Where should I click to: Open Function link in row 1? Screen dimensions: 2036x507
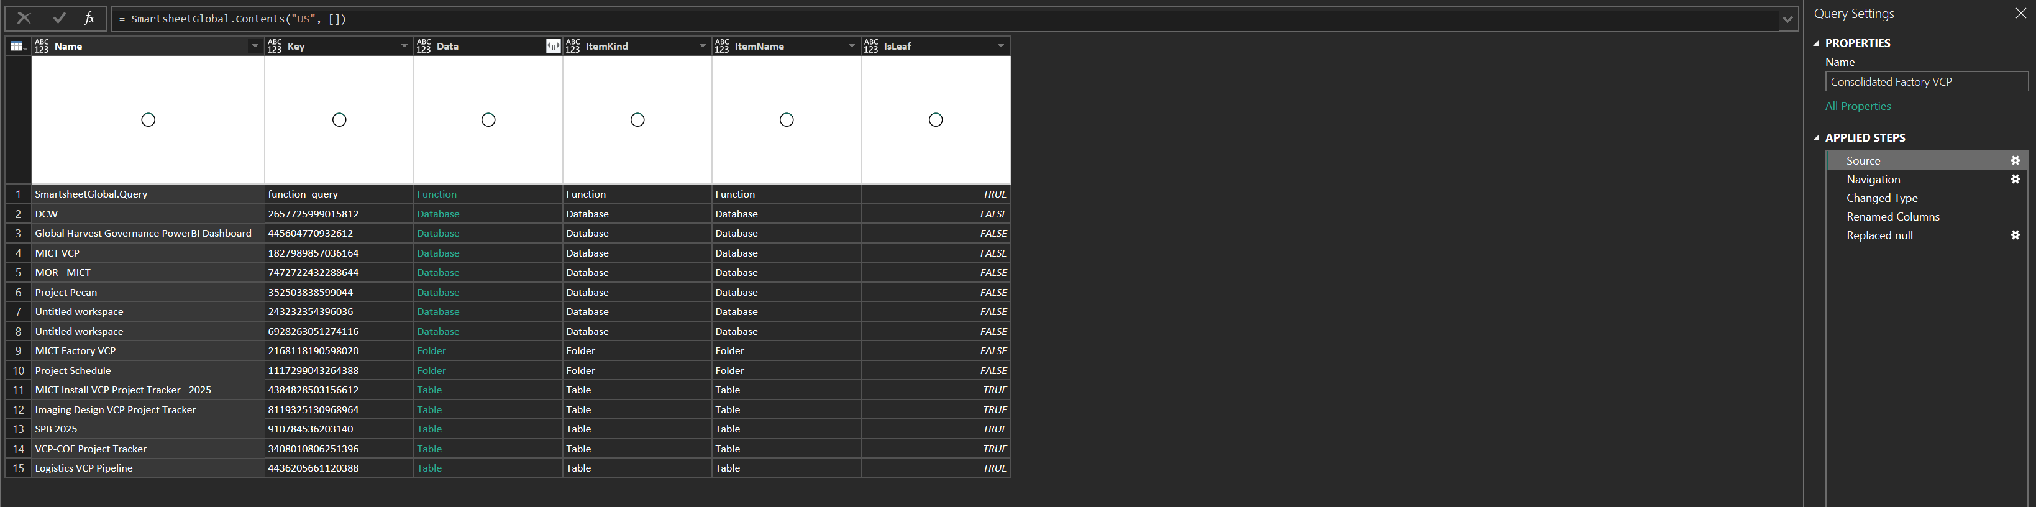point(436,194)
